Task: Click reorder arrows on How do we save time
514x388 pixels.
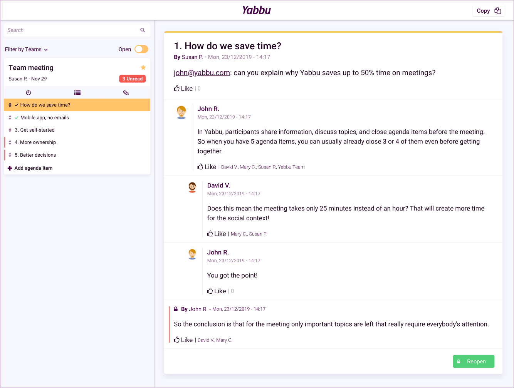Action: pos(10,105)
